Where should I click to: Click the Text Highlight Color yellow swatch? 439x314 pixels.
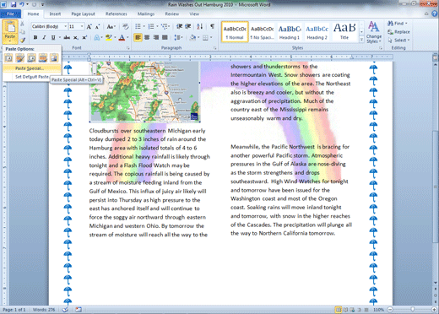(x=108, y=37)
